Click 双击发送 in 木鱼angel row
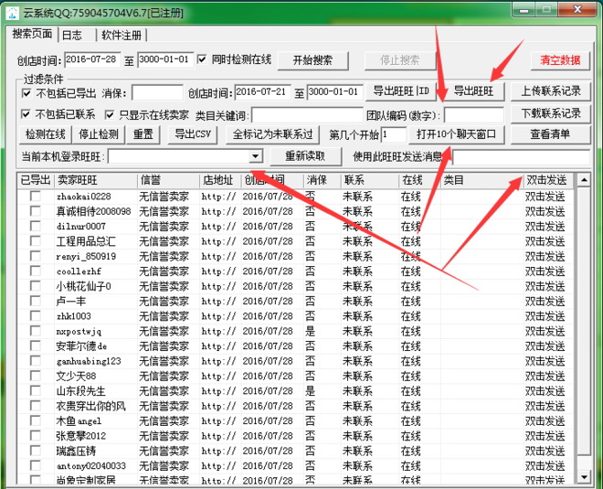 click(545, 420)
